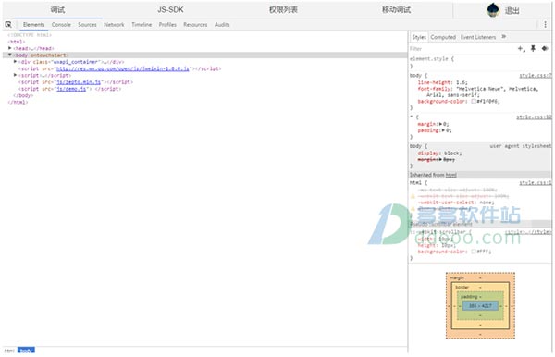
Task: Expand the struck-through margin in user agent body
Action: [441, 160]
